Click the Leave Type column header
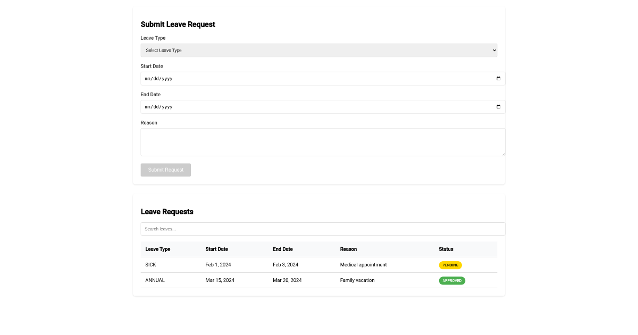 [x=158, y=249]
